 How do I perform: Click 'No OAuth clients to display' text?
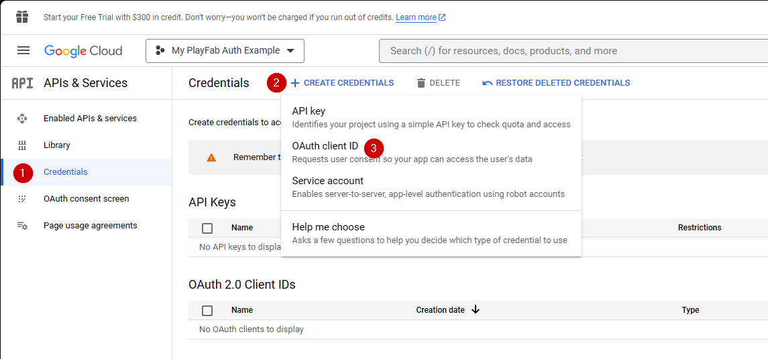252,329
